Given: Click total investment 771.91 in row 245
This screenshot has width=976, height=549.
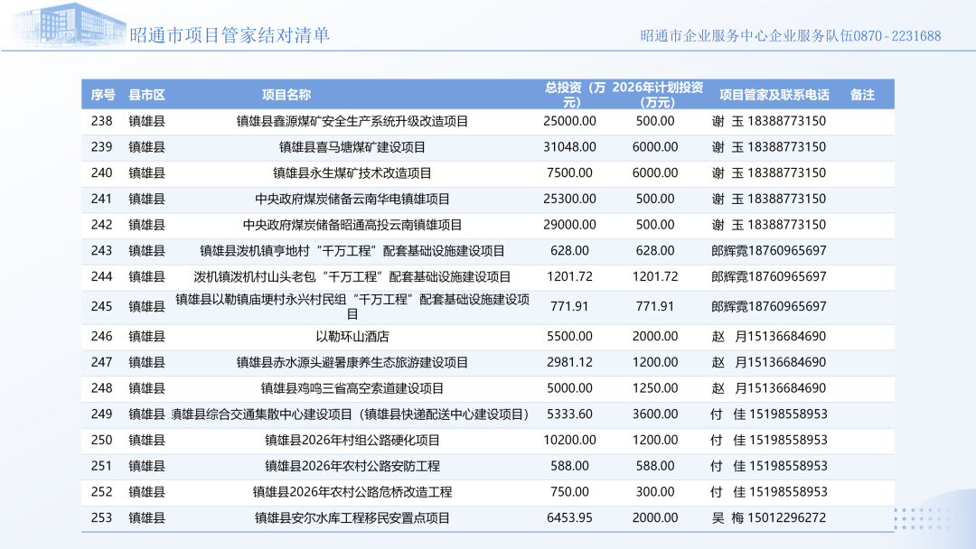Looking at the screenshot, I should (569, 306).
